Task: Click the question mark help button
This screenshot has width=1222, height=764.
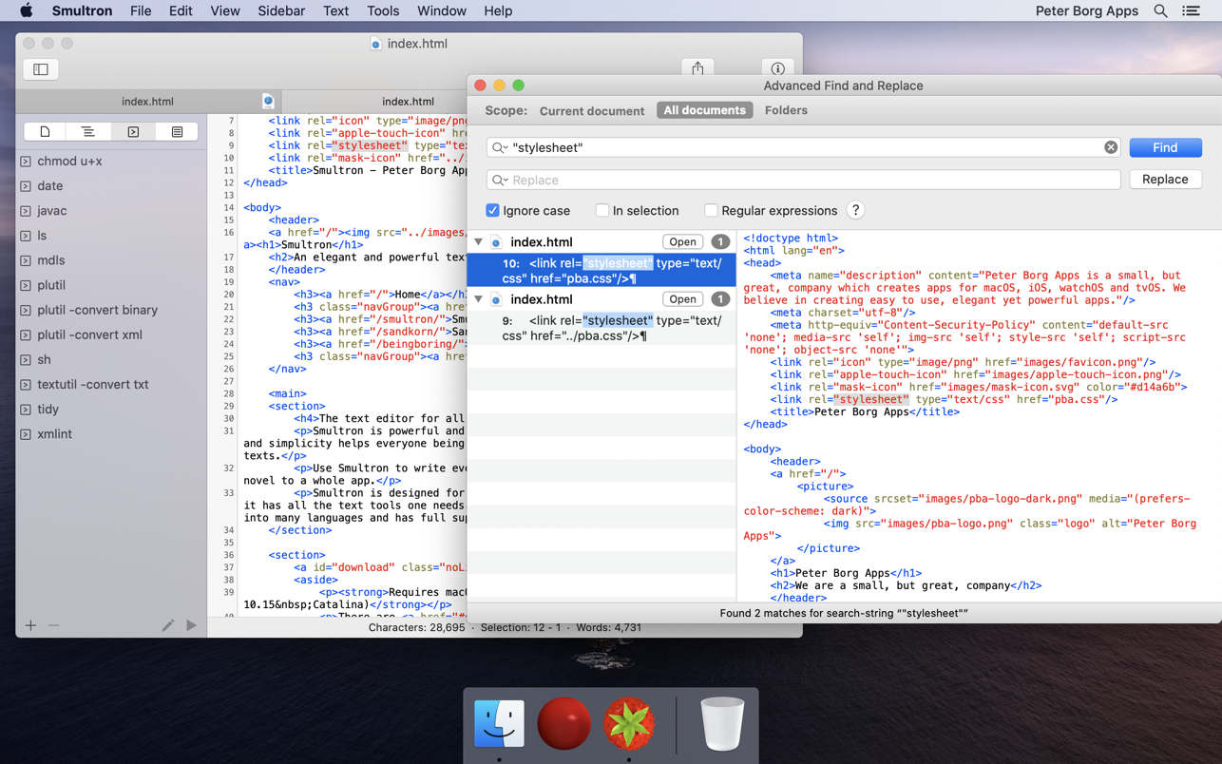Action: (x=855, y=211)
